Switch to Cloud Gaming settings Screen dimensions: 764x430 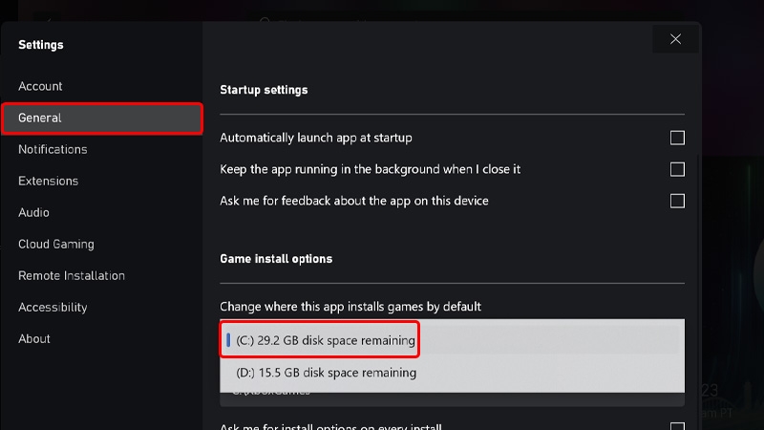[x=56, y=244]
